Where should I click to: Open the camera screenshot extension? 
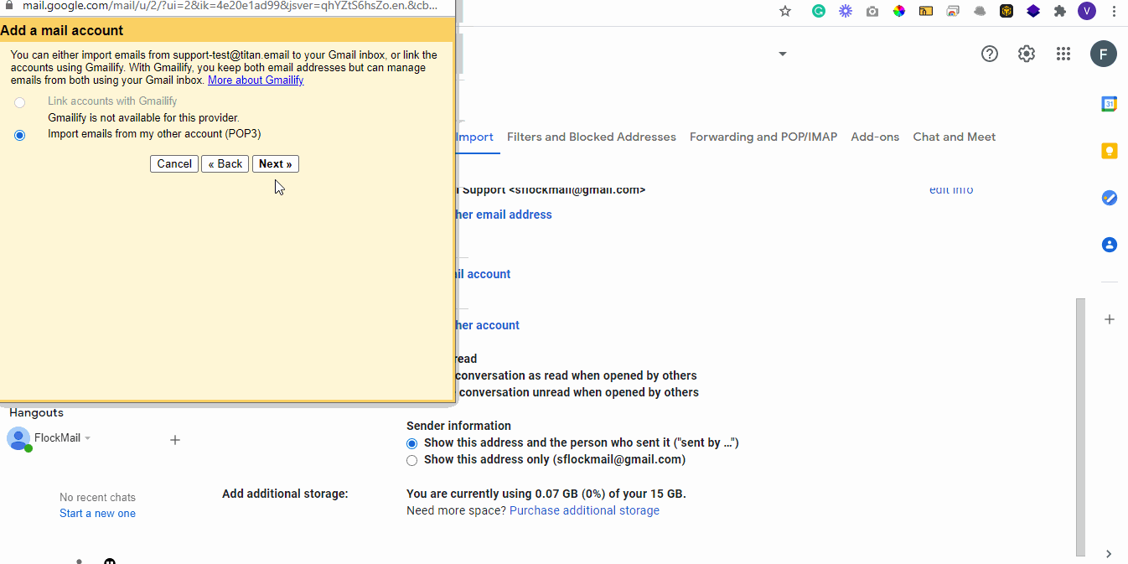(872, 11)
